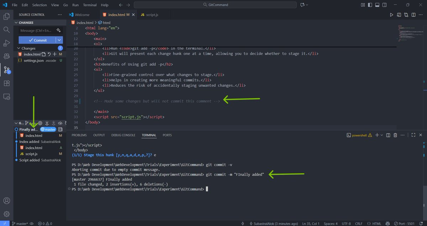
Task: Discard changes for index.html
Action: [49, 54]
